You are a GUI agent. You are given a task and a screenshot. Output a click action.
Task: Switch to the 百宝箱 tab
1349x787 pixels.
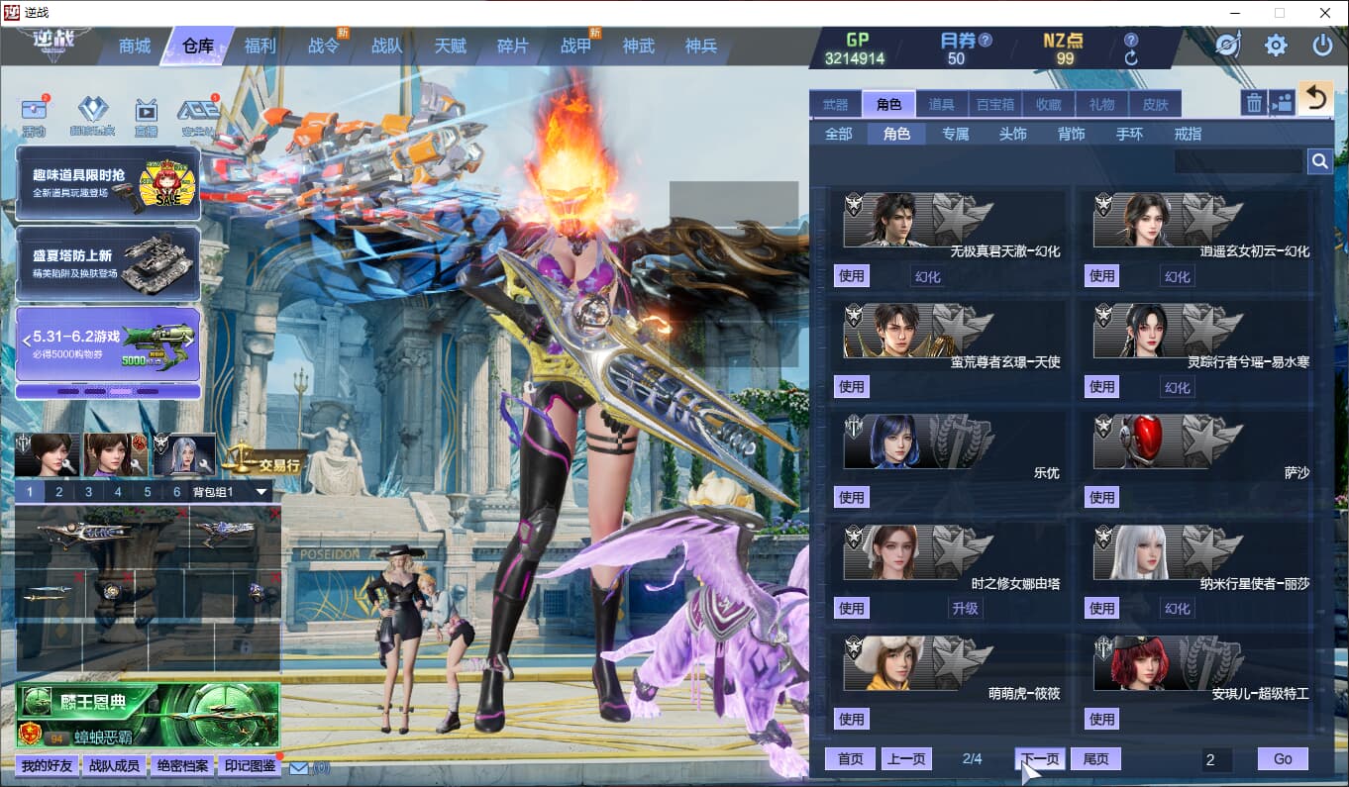point(994,104)
